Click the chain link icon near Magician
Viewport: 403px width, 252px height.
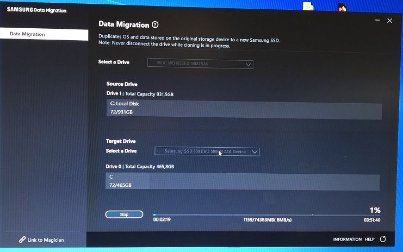pos(22,240)
